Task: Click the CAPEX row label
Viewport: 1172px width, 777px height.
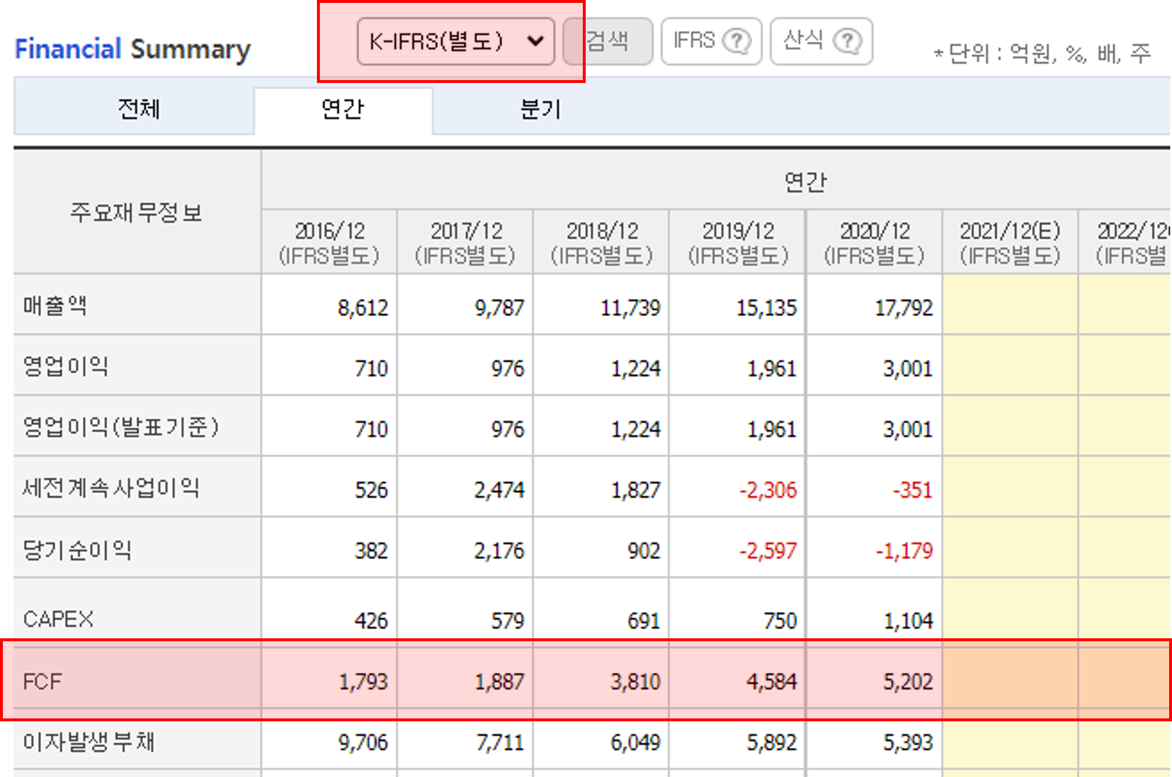Action: coord(58,619)
